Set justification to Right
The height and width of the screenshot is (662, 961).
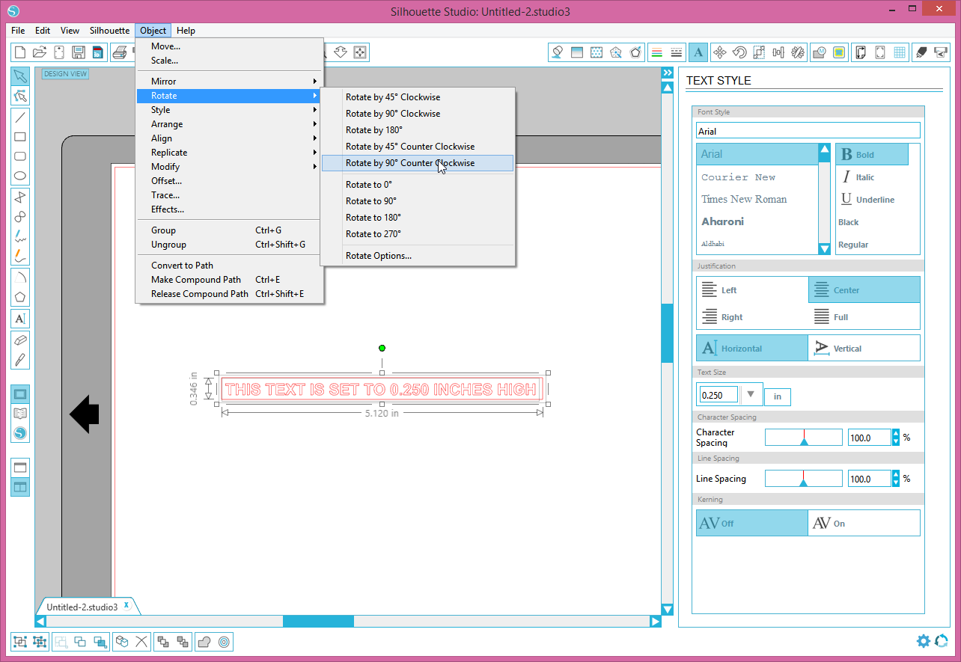752,317
